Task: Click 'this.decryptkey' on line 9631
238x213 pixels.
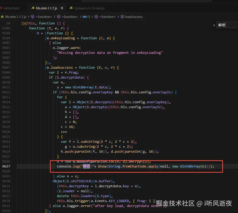Action: click(74, 186)
